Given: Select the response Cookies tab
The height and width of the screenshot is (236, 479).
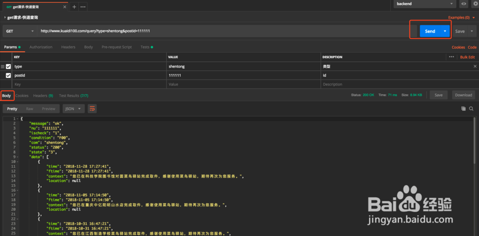Looking at the screenshot, I should coord(22,96).
